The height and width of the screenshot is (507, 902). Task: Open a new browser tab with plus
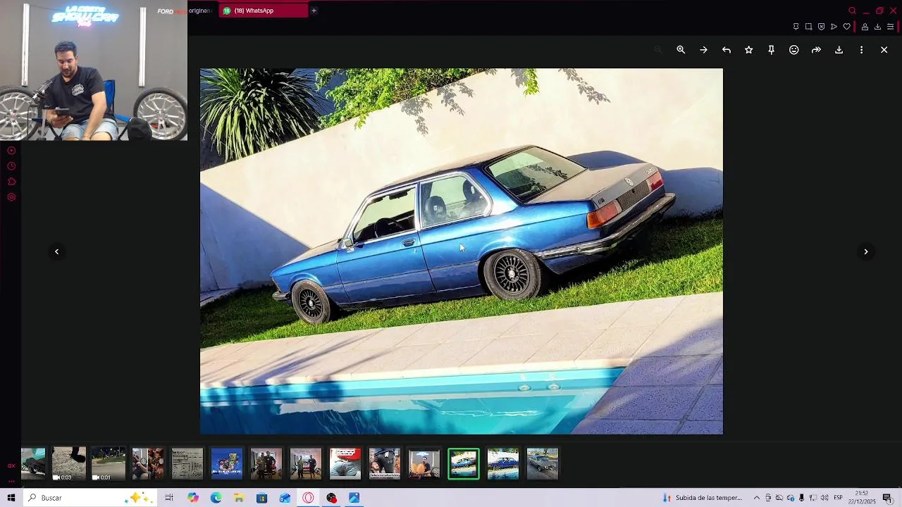[314, 11]
